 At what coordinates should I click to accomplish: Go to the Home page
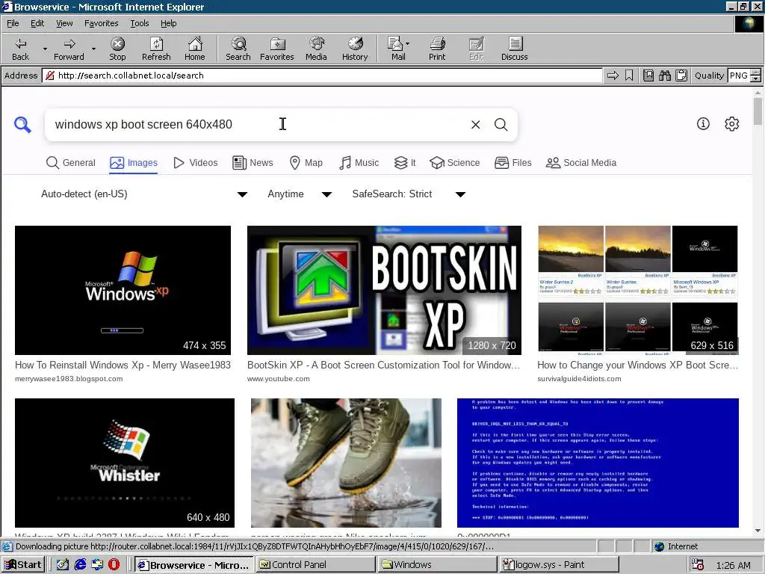click(x=195, y=49)
